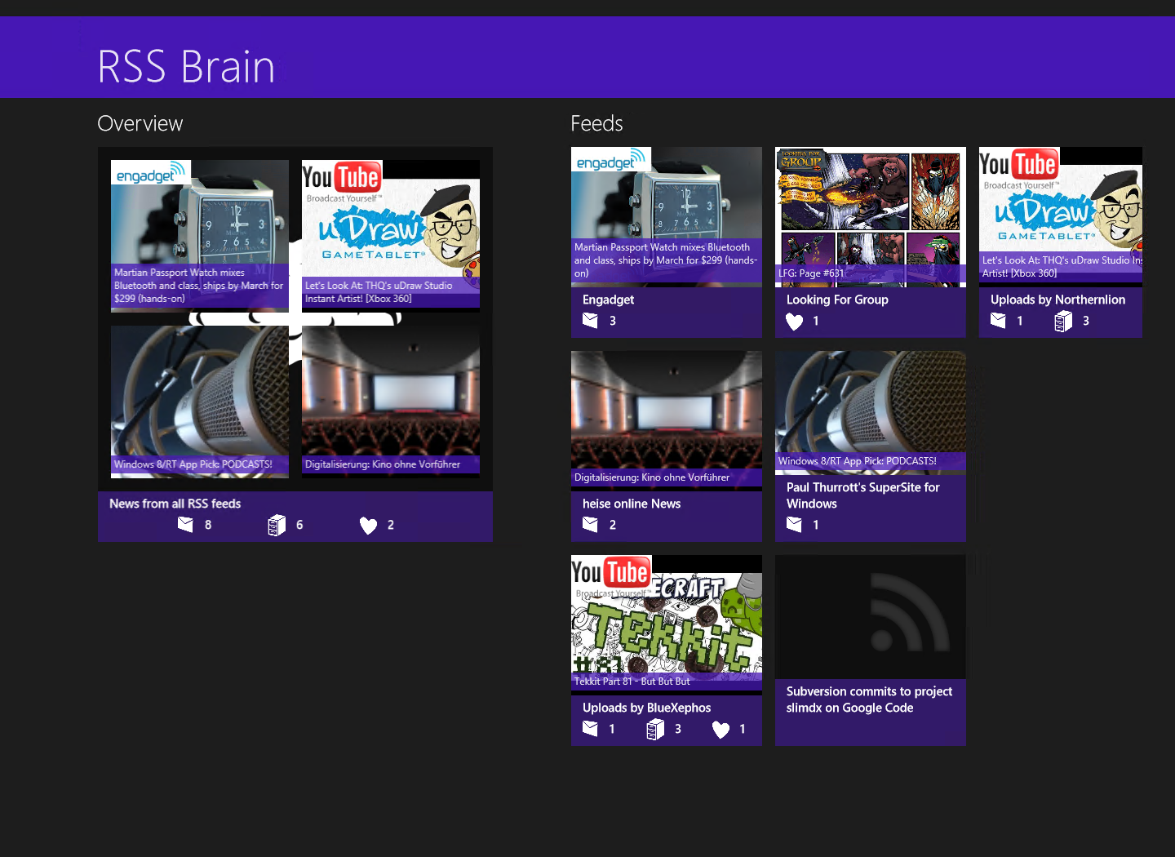Click the RSS icon on the Subversion commits tile
Viewport: 1175px width, 857px height.
909,612
